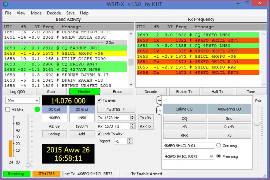Switch to message tab 1
The width and height of the screenshot is (270, 180).
pos(159,101)
